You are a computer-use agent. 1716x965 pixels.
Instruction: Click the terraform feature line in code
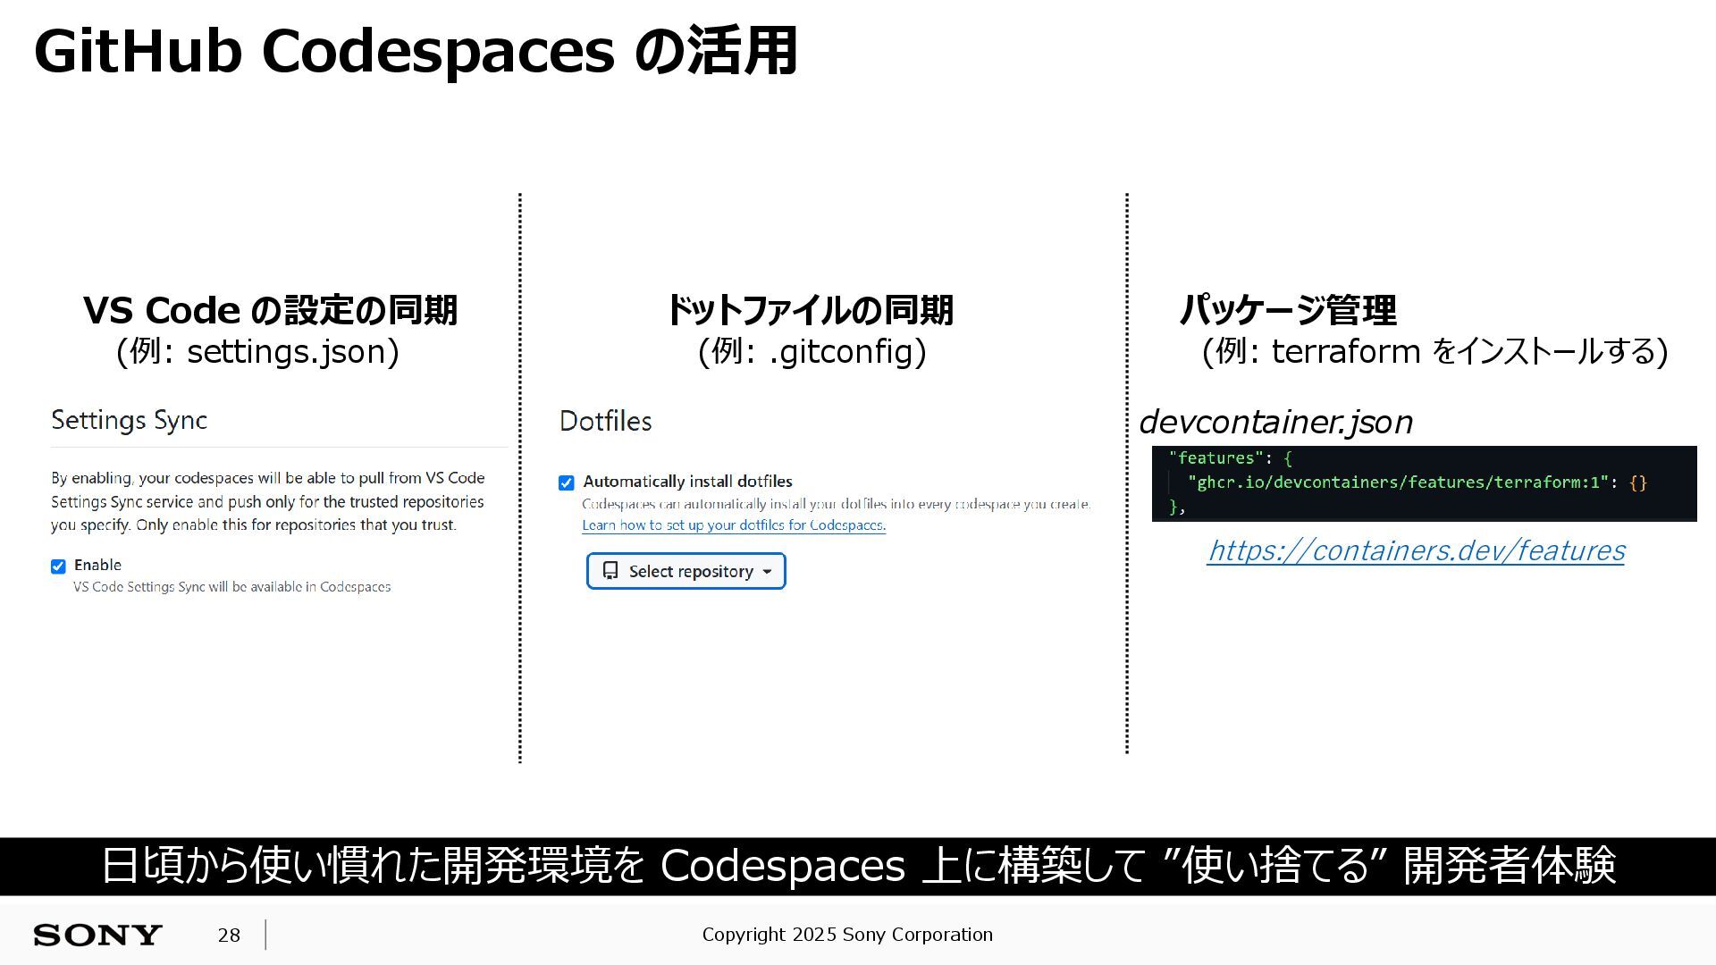[1417, 482]
